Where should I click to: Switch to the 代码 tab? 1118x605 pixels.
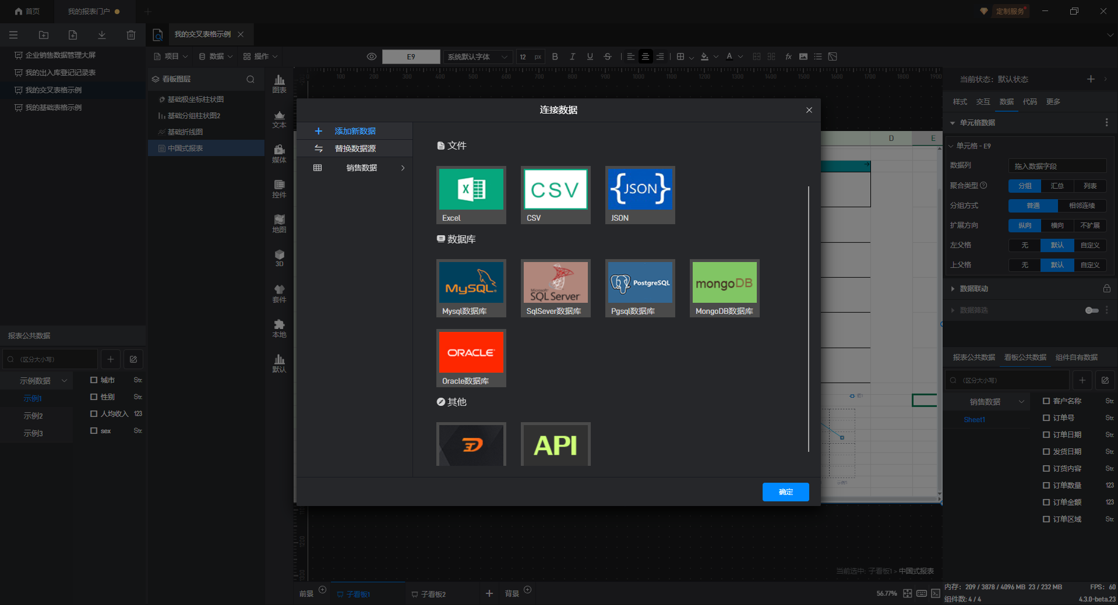point(1029,102)
